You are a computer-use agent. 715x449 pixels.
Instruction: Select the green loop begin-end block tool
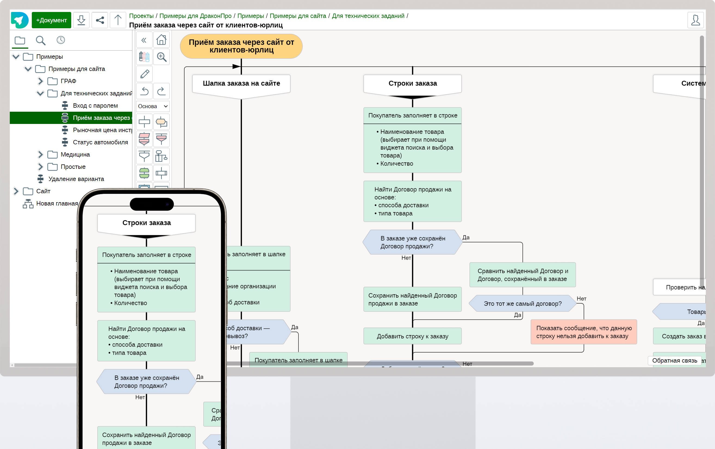144,173
